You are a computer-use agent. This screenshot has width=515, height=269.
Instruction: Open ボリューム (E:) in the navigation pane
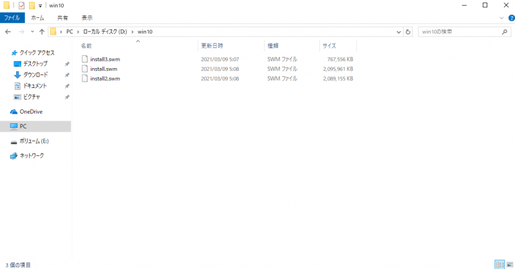34,141
